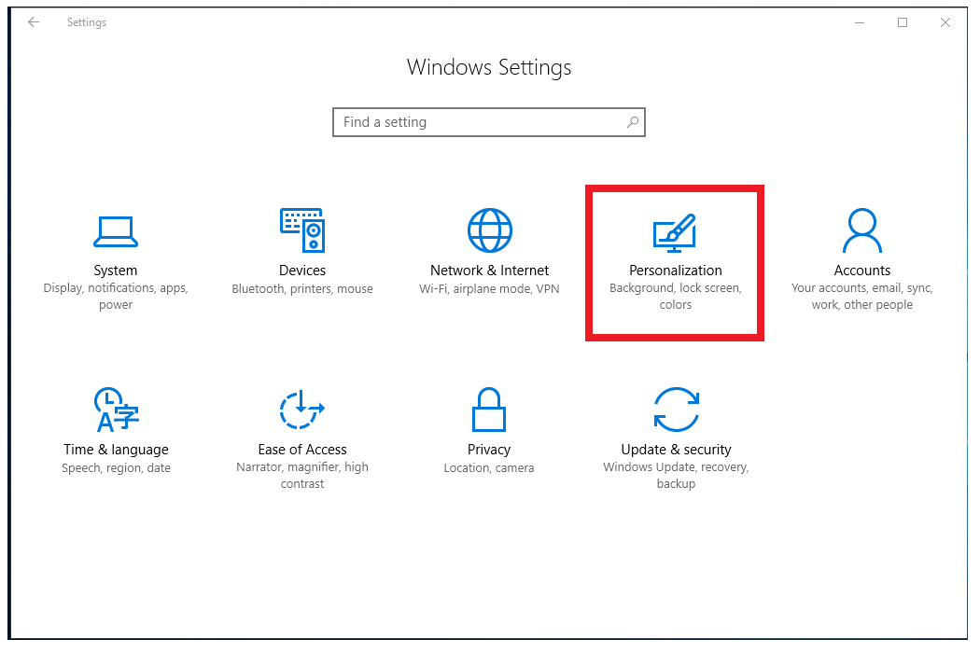Click the Devices label
980x653 pixels.
(x=302, y=271)
